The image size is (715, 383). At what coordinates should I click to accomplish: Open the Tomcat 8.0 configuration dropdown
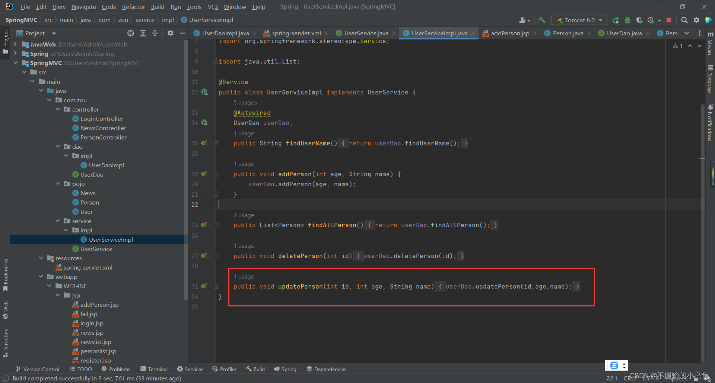600,20
